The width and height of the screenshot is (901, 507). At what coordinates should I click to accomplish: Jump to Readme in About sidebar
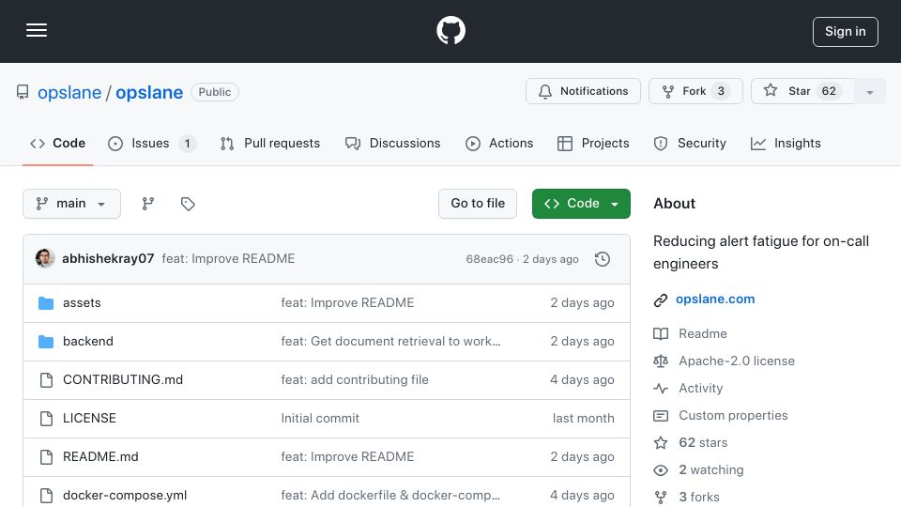point(703,334)
